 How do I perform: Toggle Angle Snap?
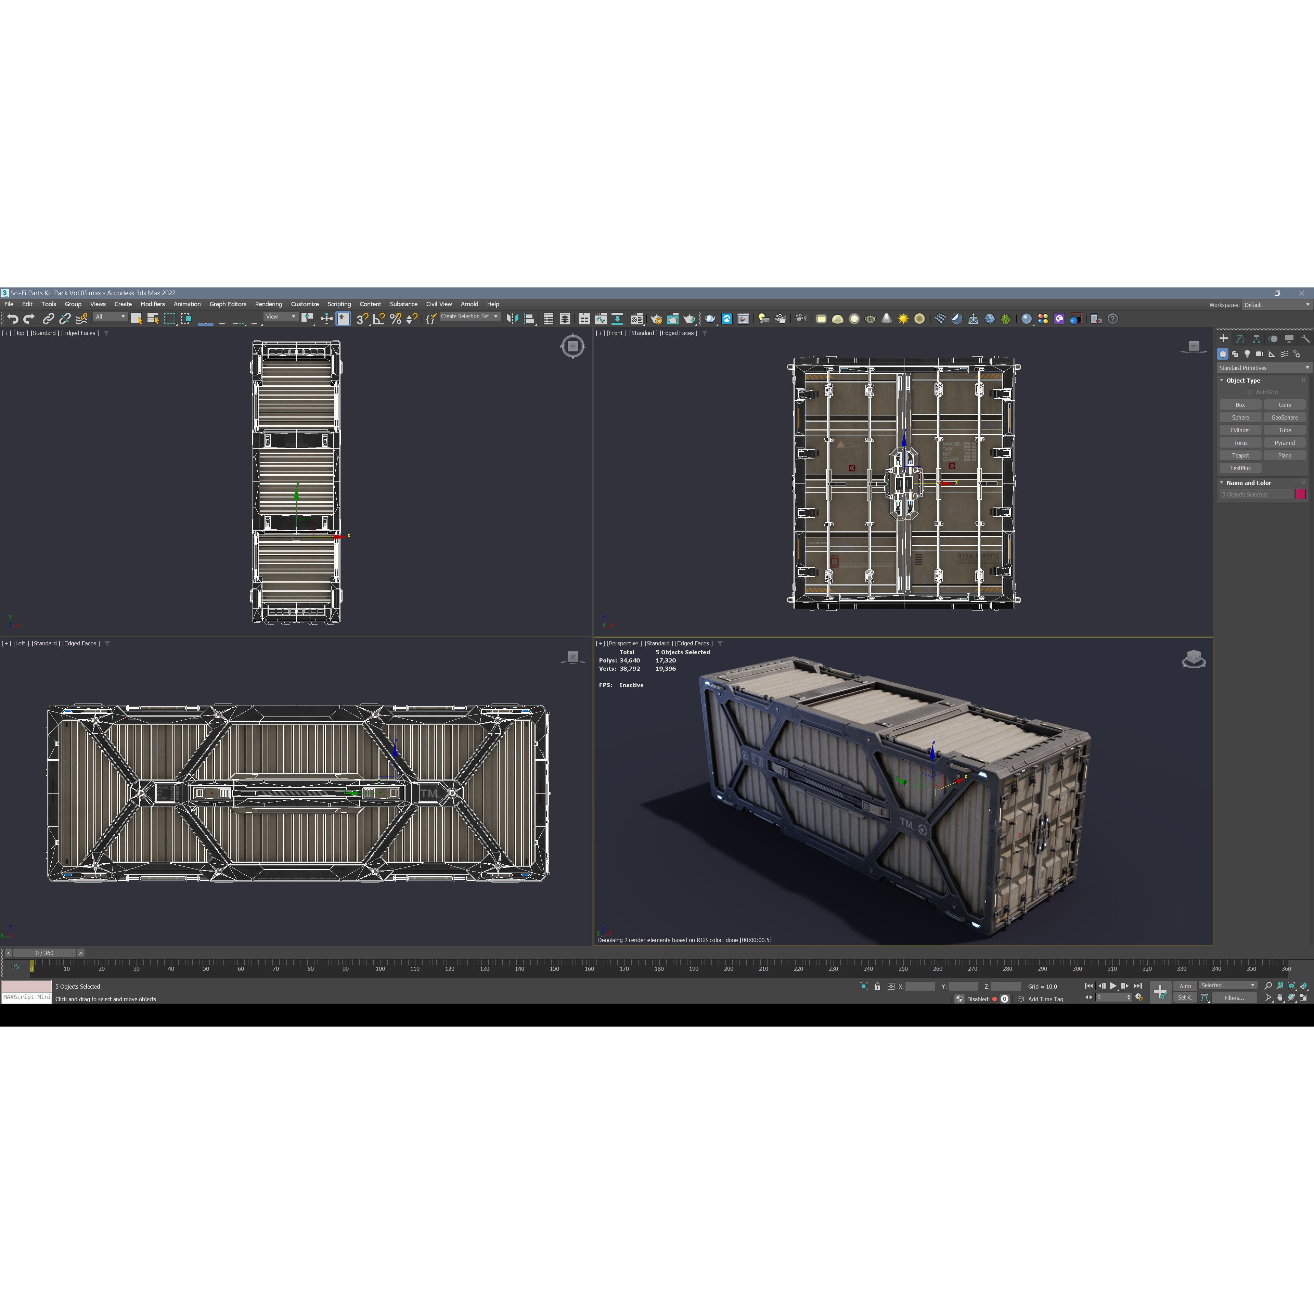[379, 319]
